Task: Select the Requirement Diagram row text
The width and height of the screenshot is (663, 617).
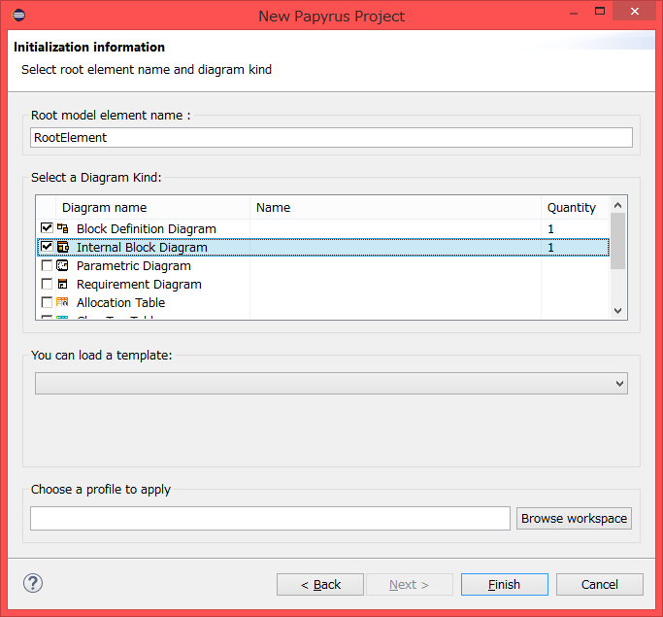Action: (x=139, y=285)
